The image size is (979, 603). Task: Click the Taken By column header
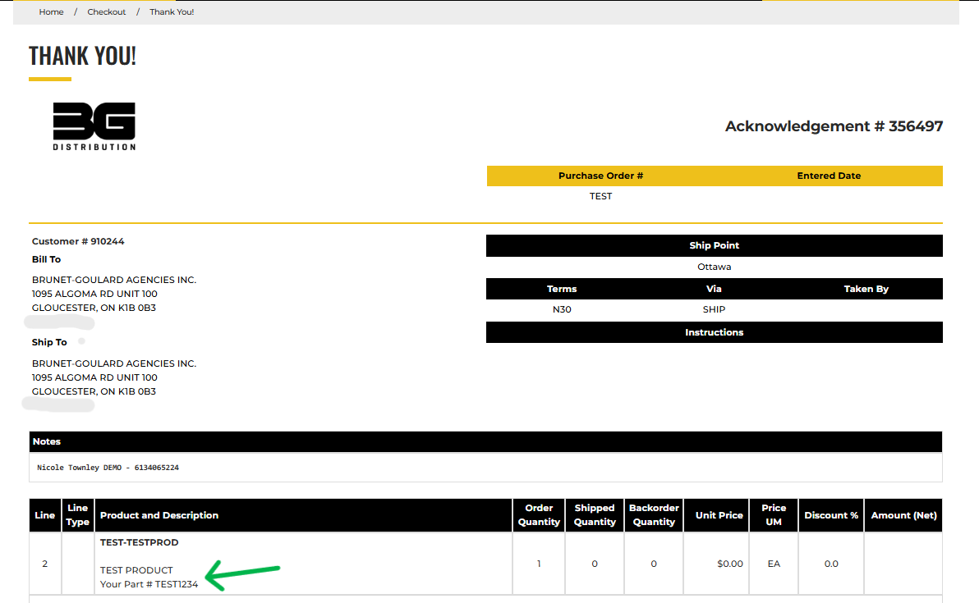866,289
